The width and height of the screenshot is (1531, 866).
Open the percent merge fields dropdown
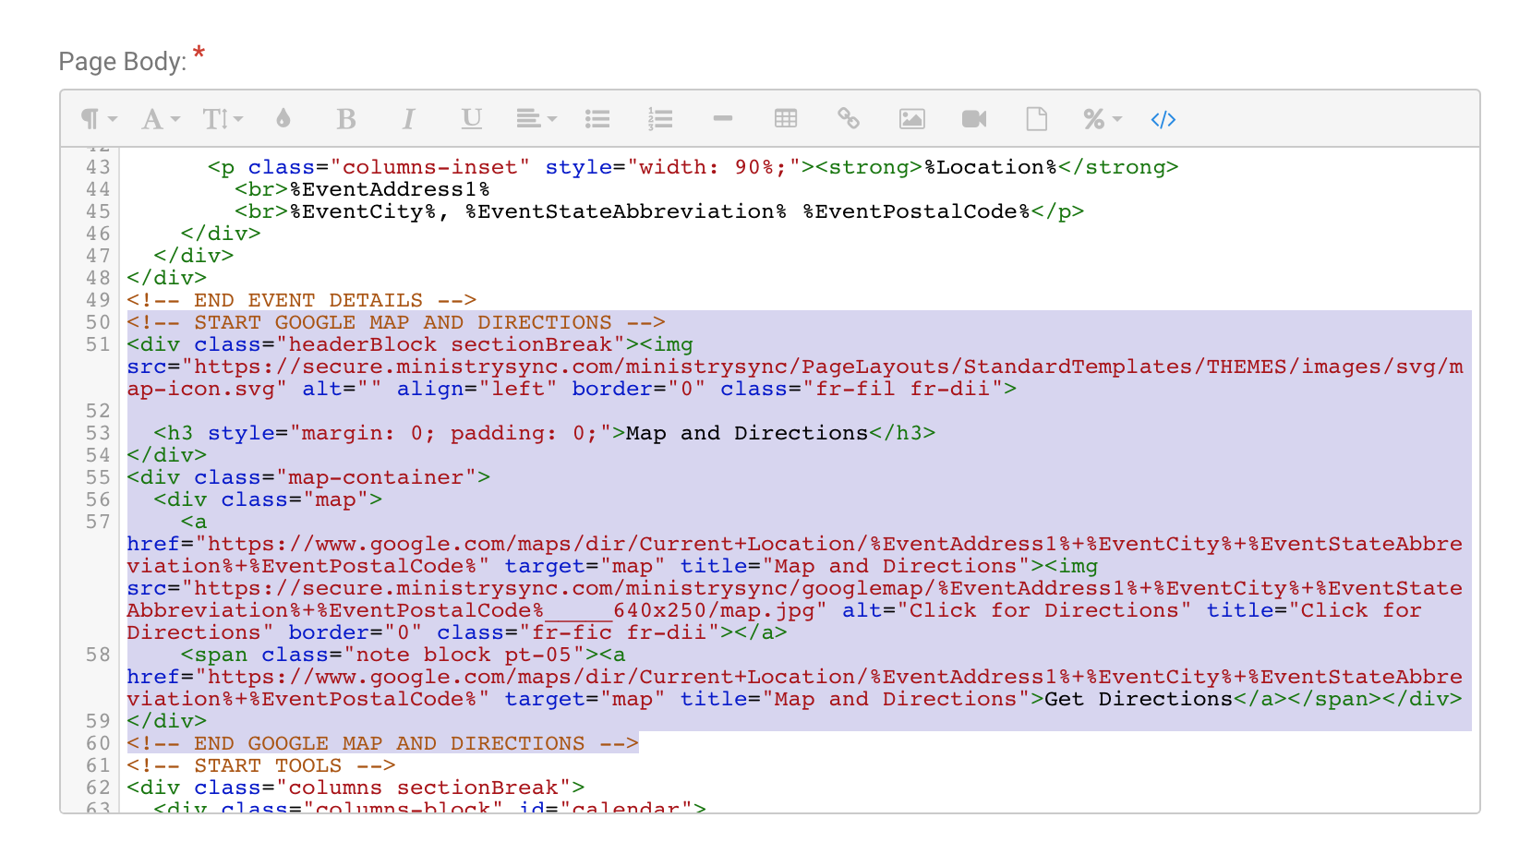click(1102, 119)
